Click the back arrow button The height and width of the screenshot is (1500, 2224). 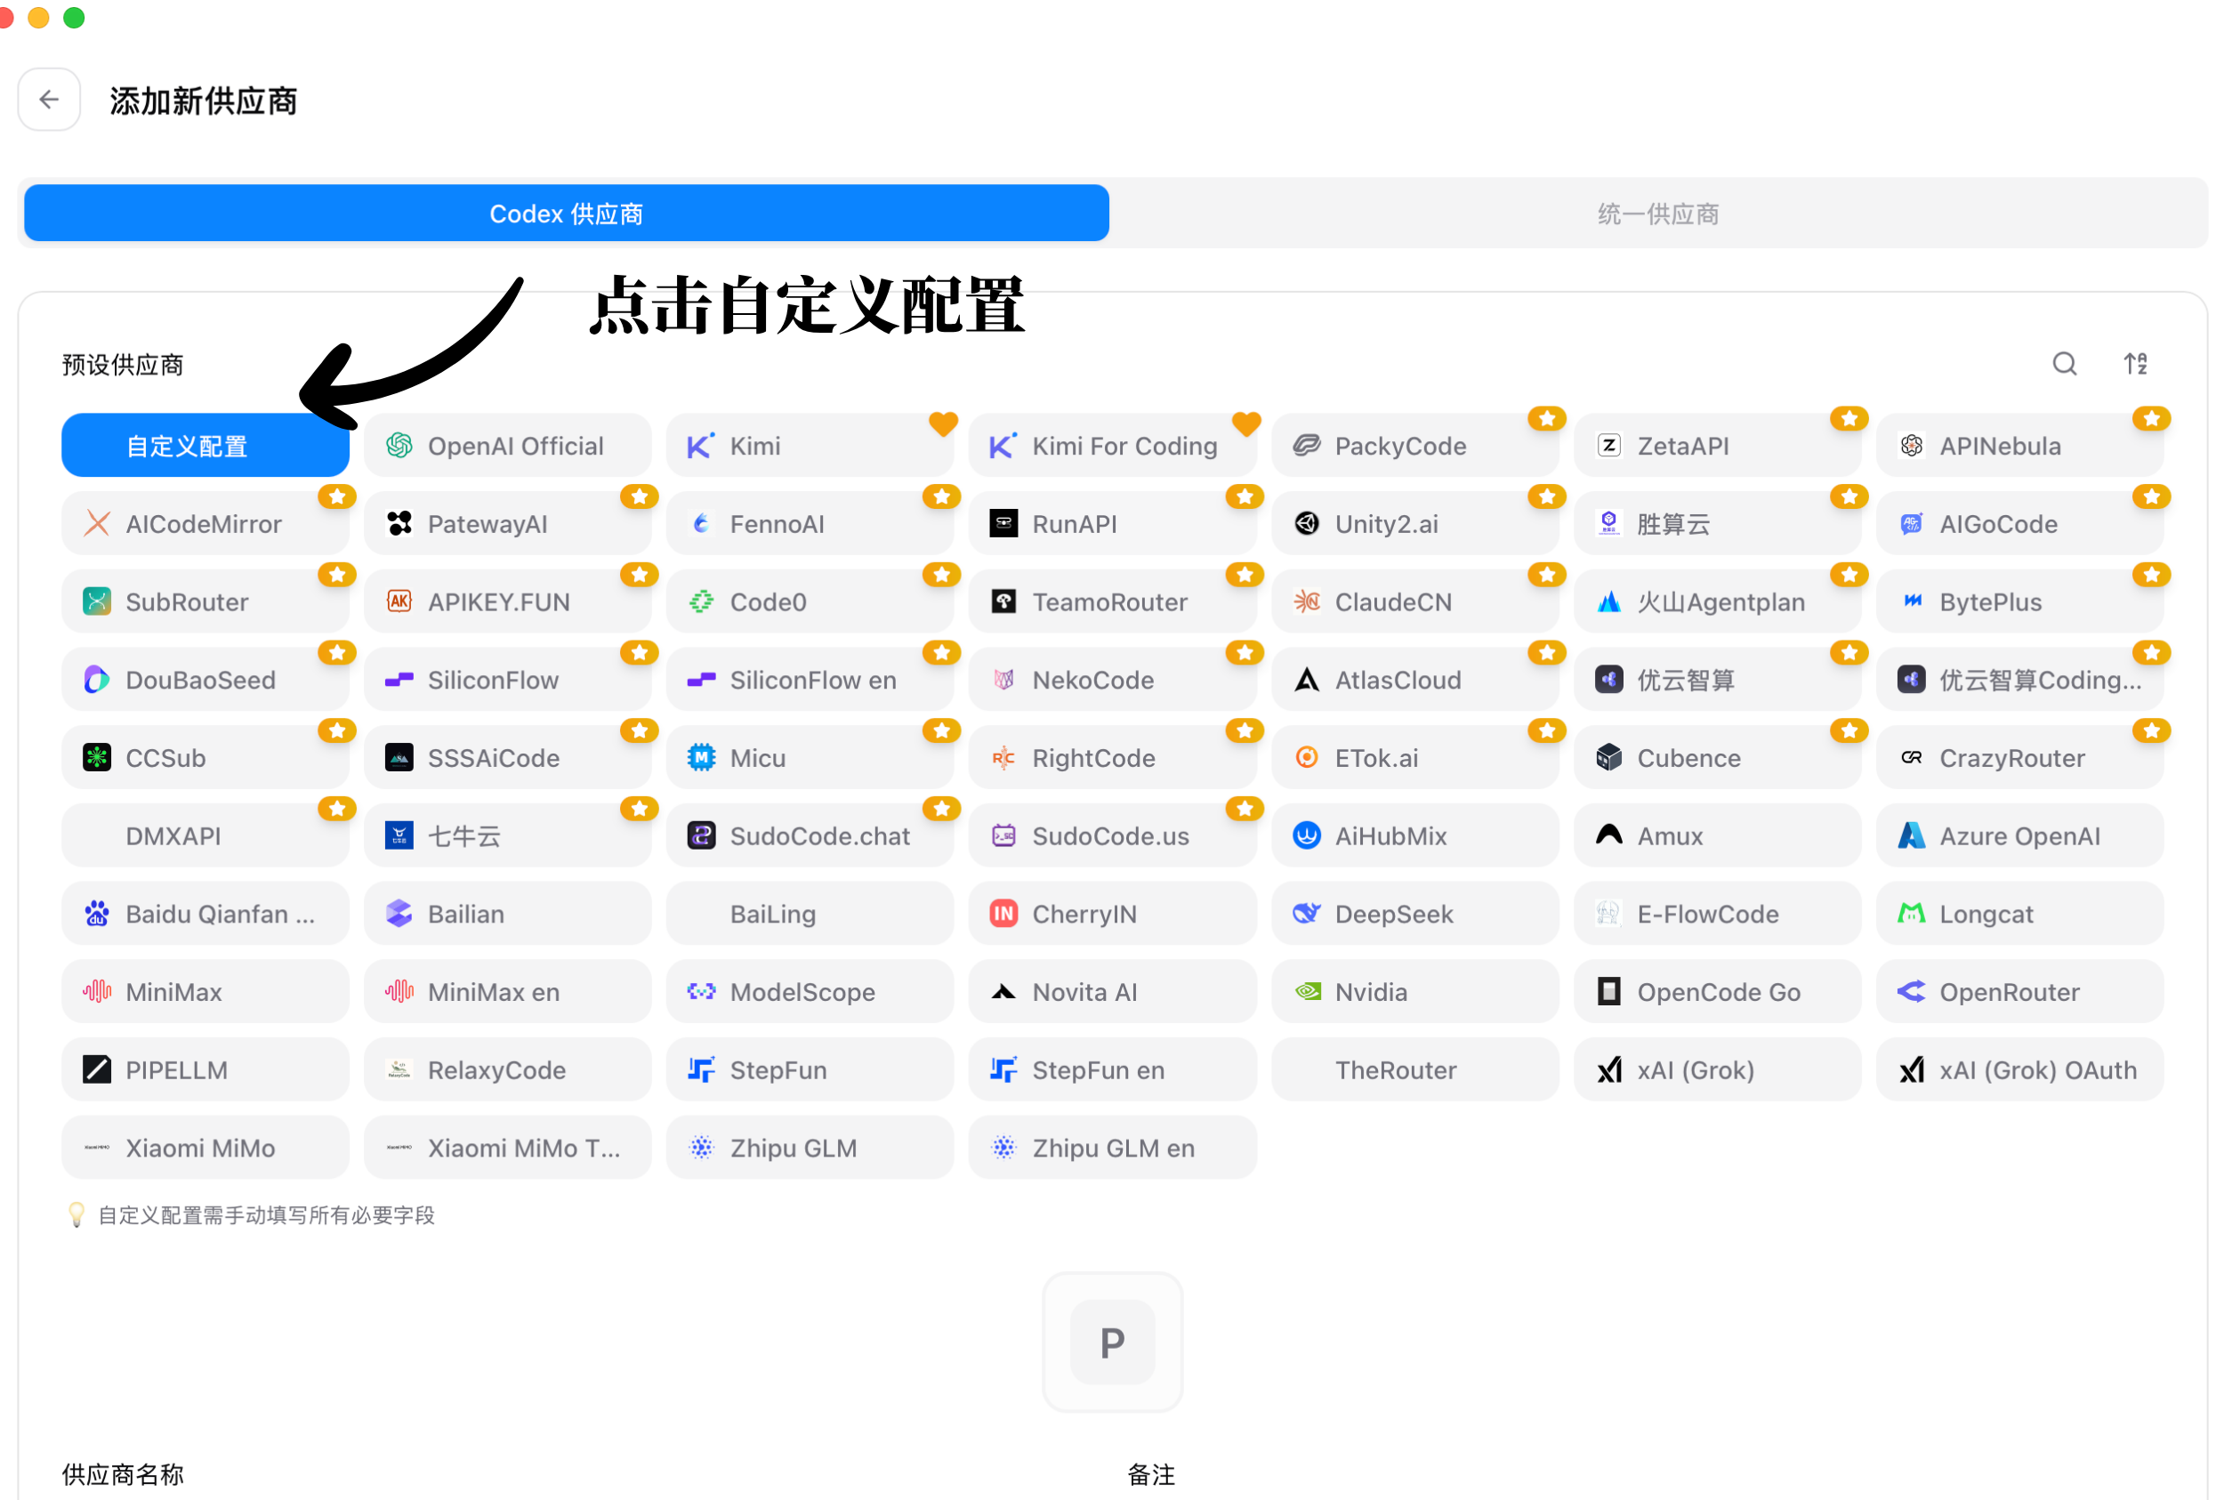click(49, 100)
